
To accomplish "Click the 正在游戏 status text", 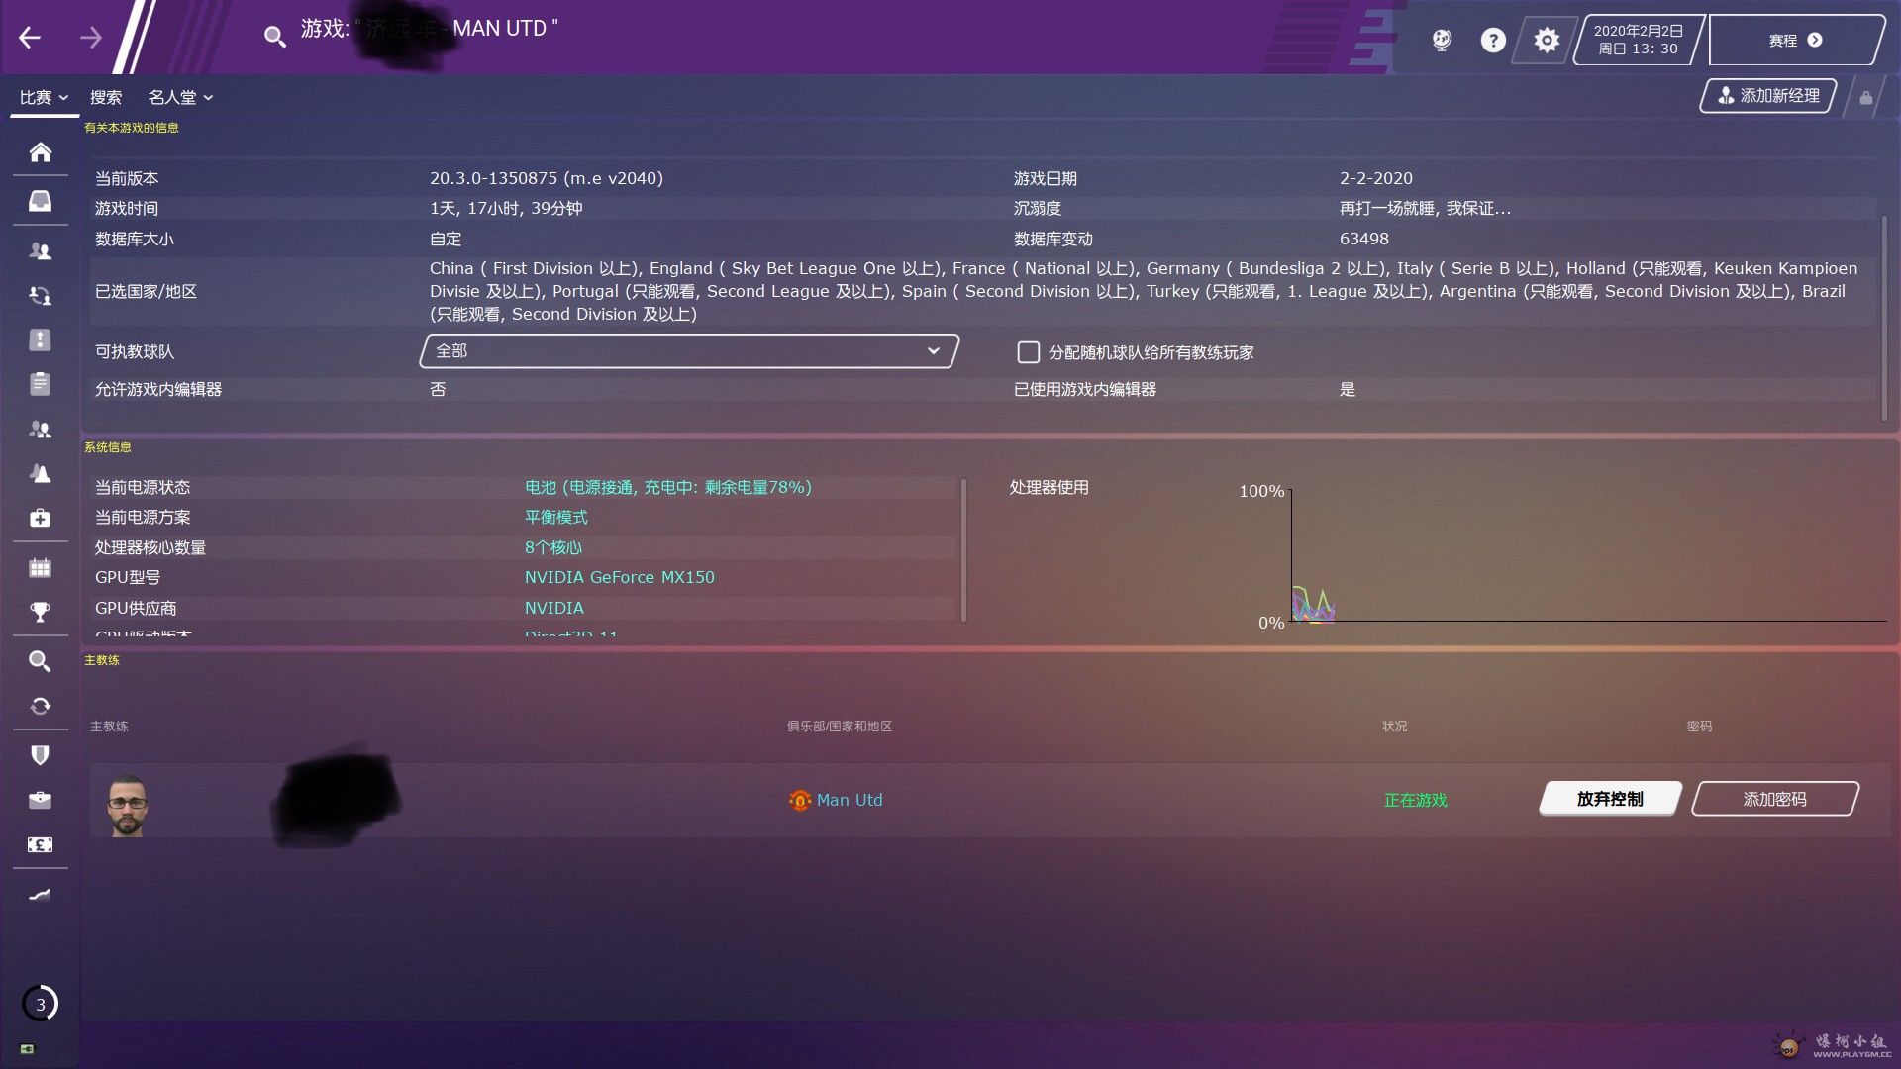I will [x=1415, y=800].
